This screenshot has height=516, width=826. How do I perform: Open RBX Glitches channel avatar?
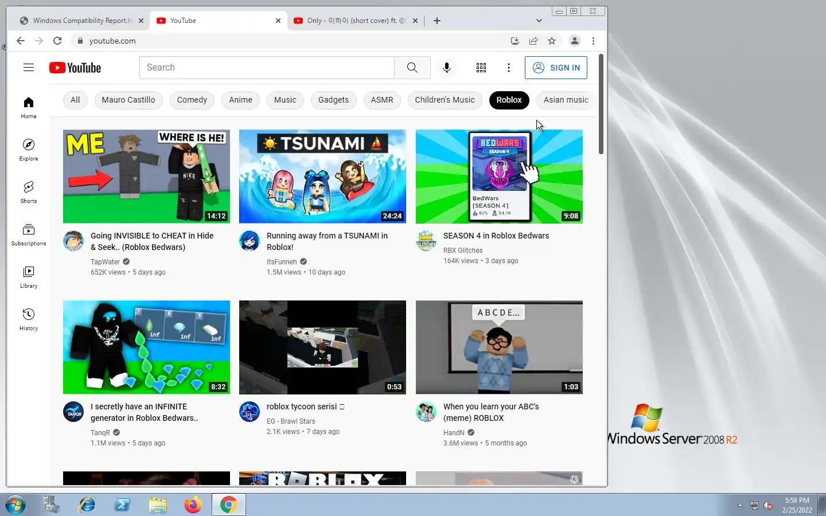coord(426,241)
